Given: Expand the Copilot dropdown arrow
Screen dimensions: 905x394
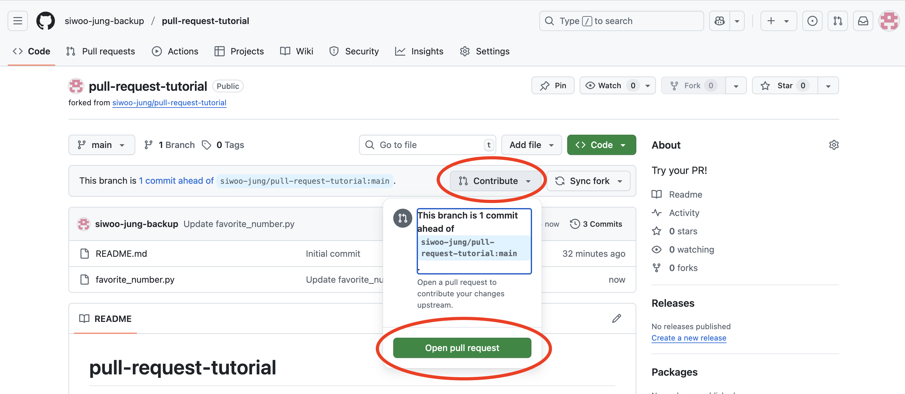Looking at the screenshot, I should pos(737,21).
